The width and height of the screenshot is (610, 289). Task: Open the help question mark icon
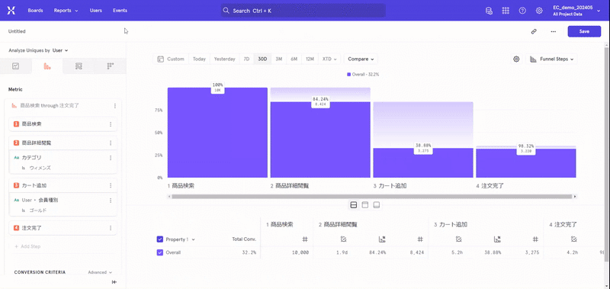click(522, 11)
